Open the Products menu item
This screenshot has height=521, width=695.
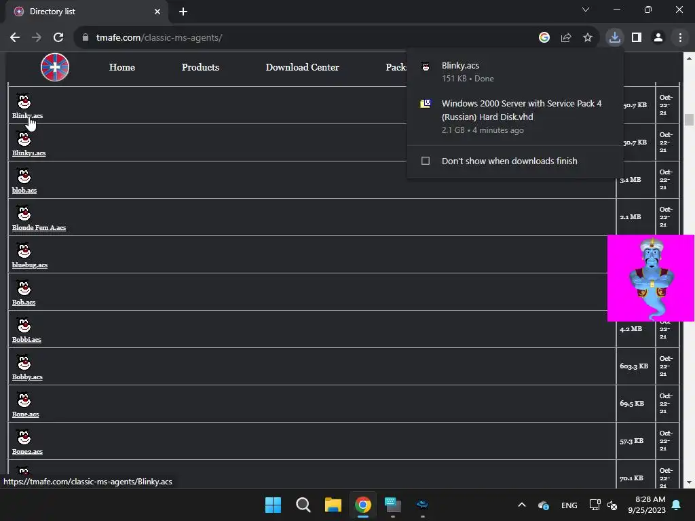pyautogui.click(x=200, y=67)
